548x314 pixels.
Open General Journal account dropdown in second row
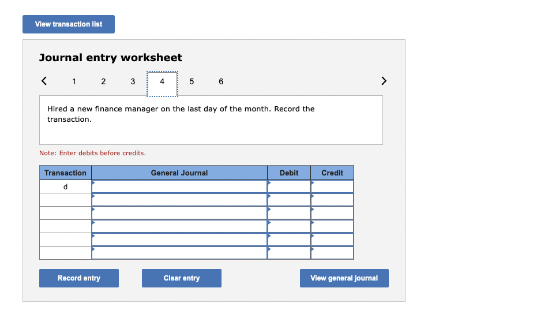coord(179,200)
